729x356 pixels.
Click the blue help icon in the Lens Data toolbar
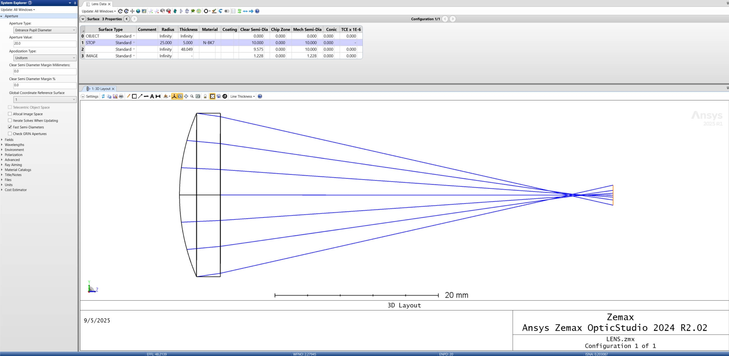257,11
